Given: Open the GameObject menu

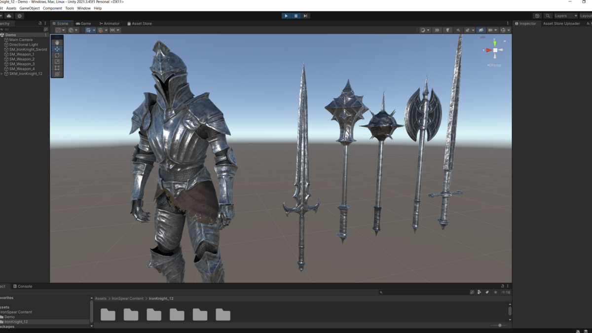Looking at the screenshot, I should point(30,8).
